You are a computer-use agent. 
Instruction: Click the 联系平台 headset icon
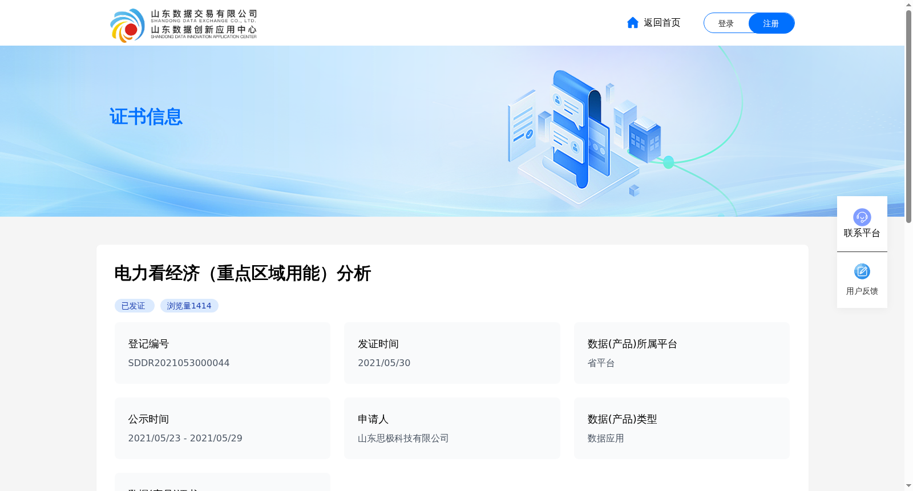click(862, 217)
